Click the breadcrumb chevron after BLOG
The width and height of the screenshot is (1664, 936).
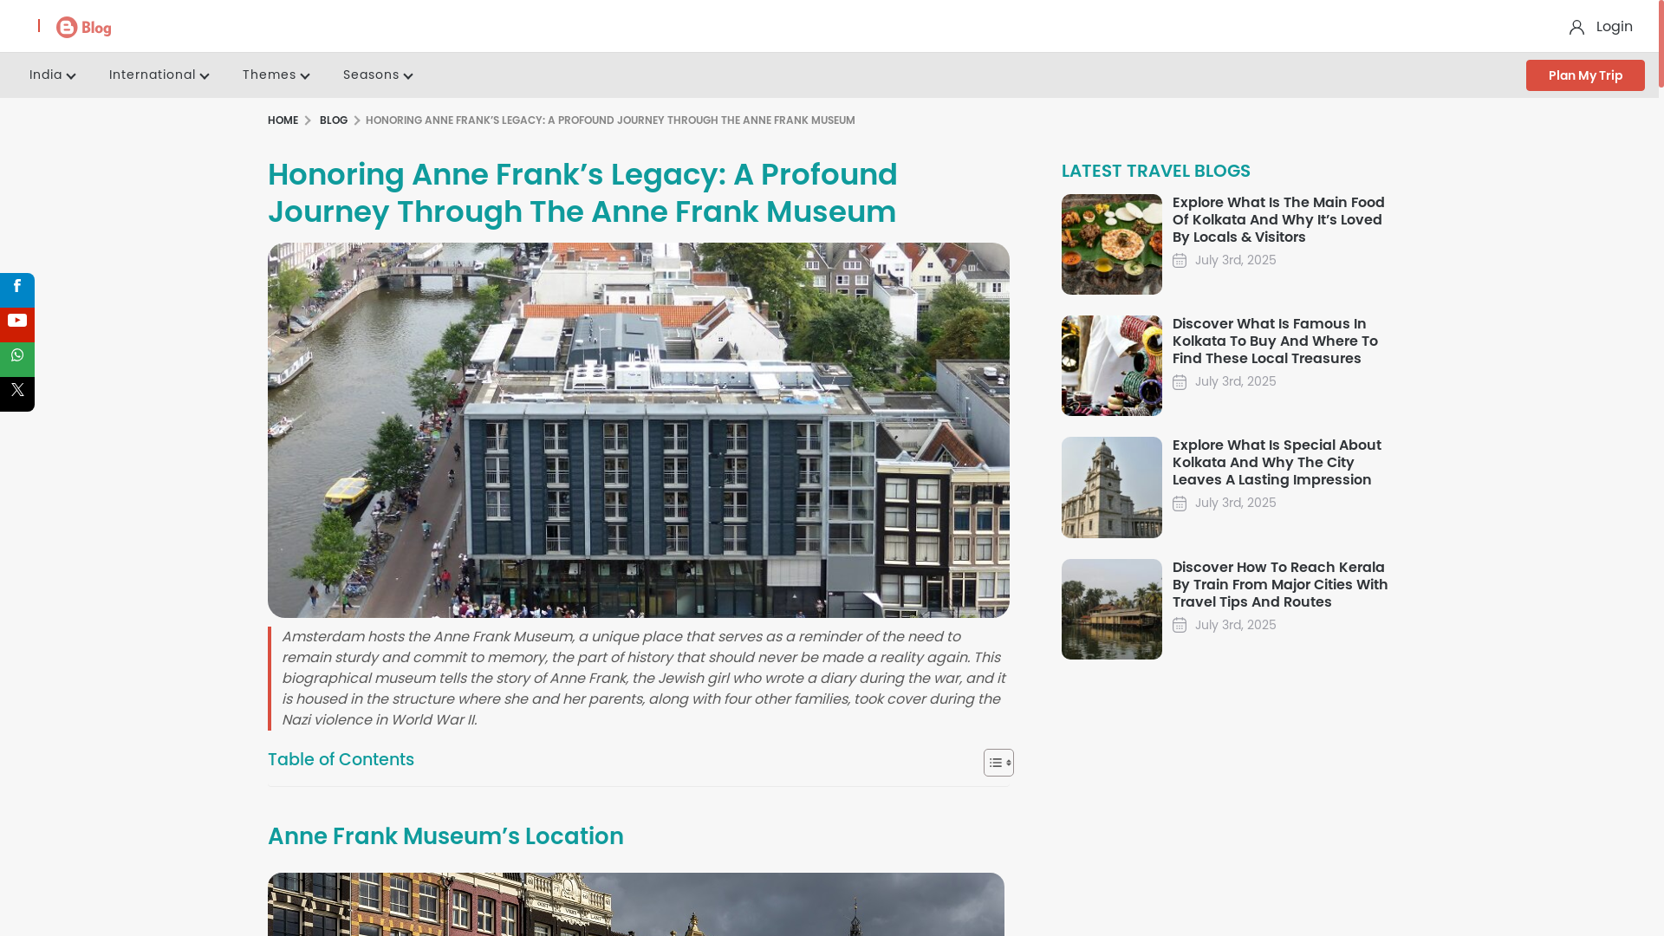(x=357, y=120)
